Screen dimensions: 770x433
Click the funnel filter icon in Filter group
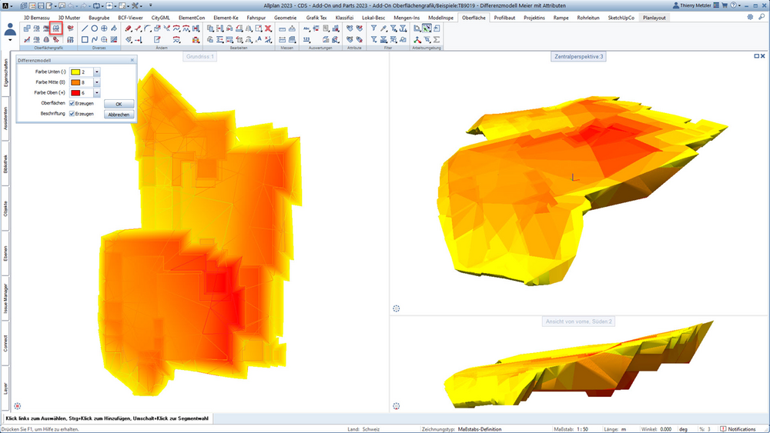[x=373, y=28]
